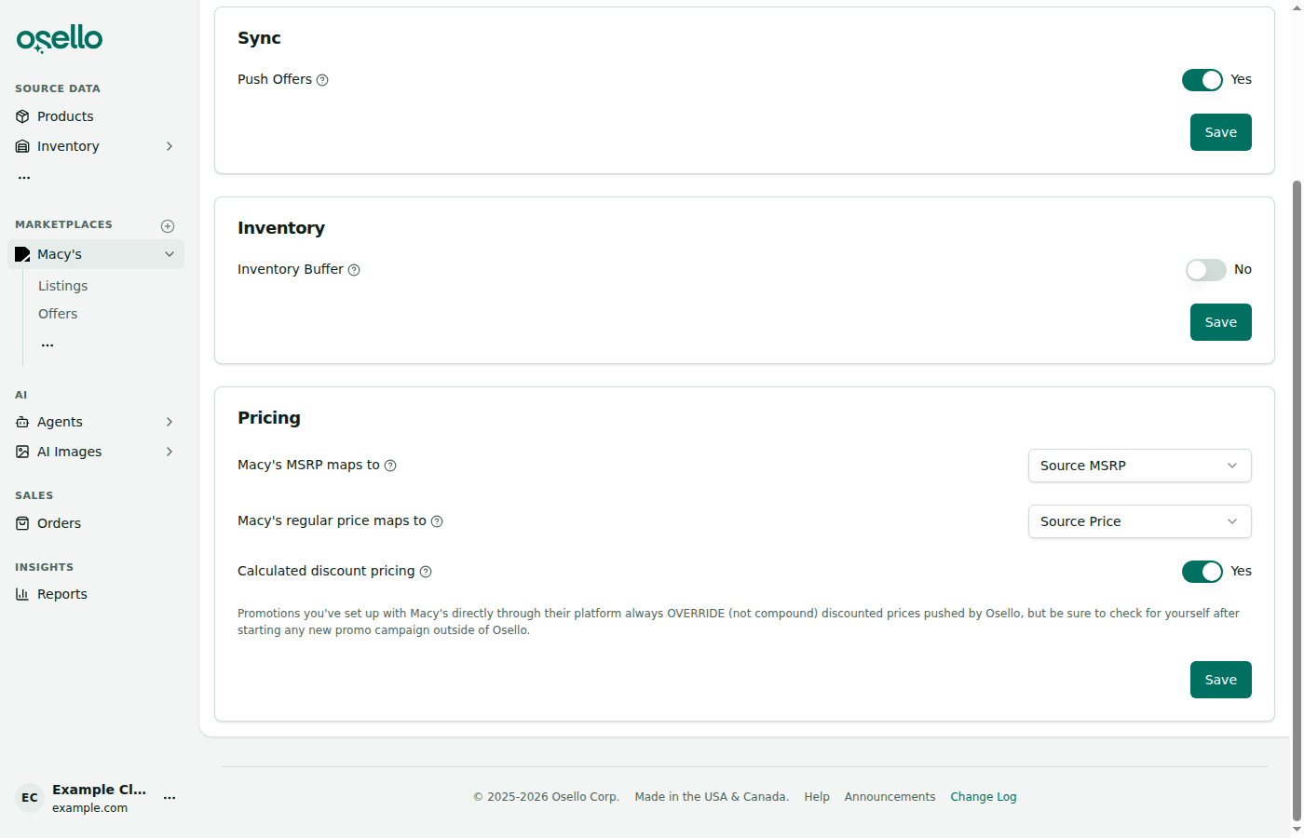Open the Help footer link
Screen dimensions: 1304x838
click(x=817, y=797)
